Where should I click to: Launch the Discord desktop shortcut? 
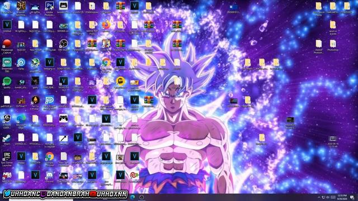pos(49,177)
